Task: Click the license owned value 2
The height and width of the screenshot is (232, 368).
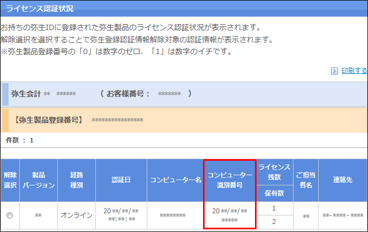Action: point(274,222)
